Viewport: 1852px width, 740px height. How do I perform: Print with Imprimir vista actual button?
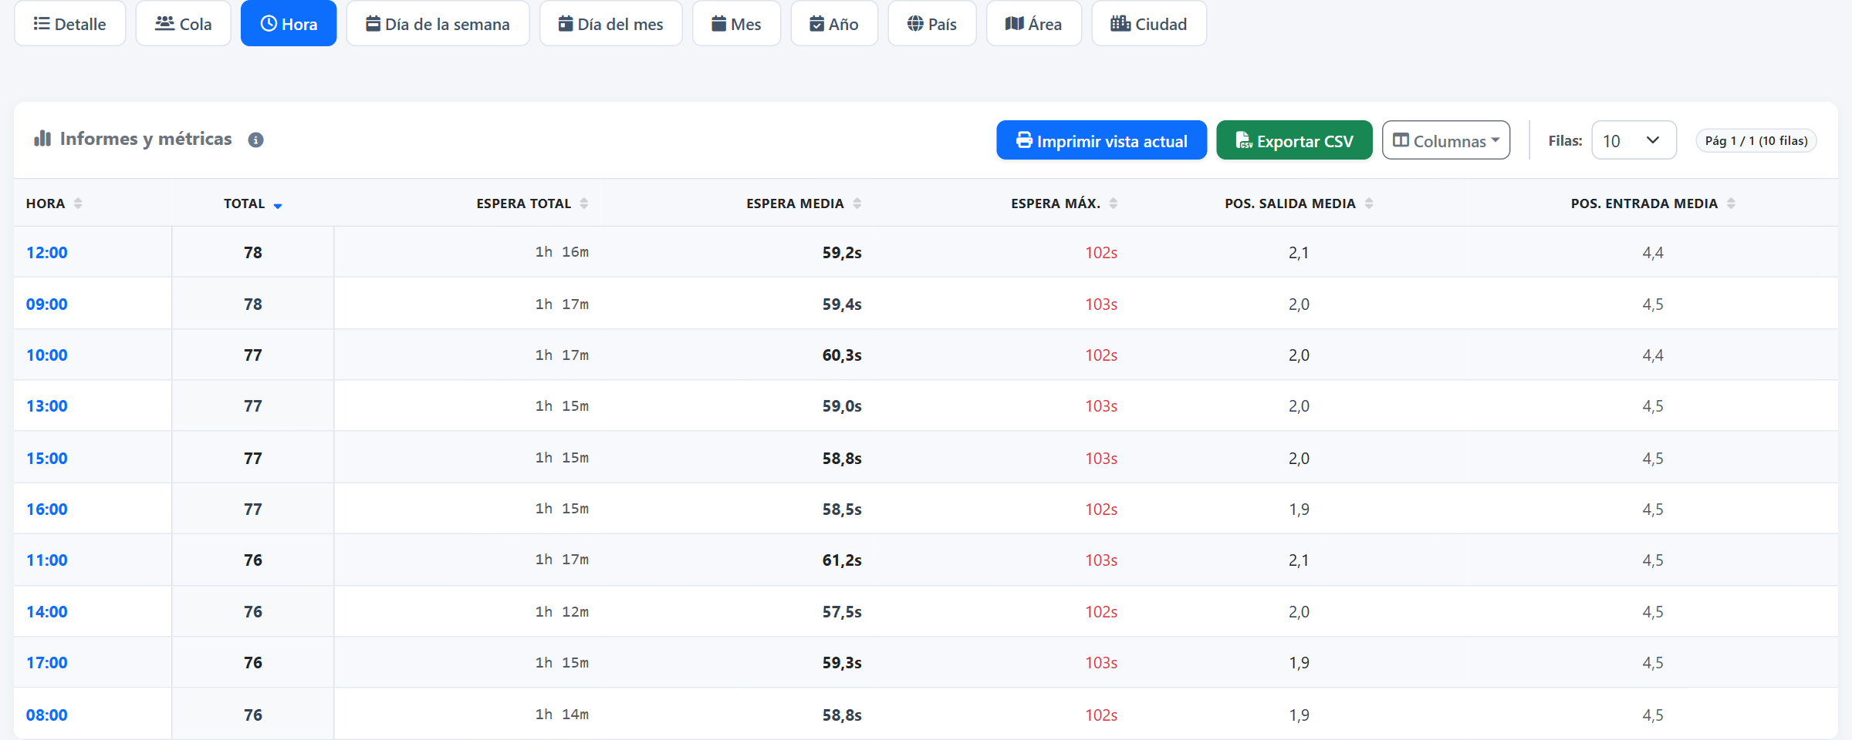click(1101, 140)
